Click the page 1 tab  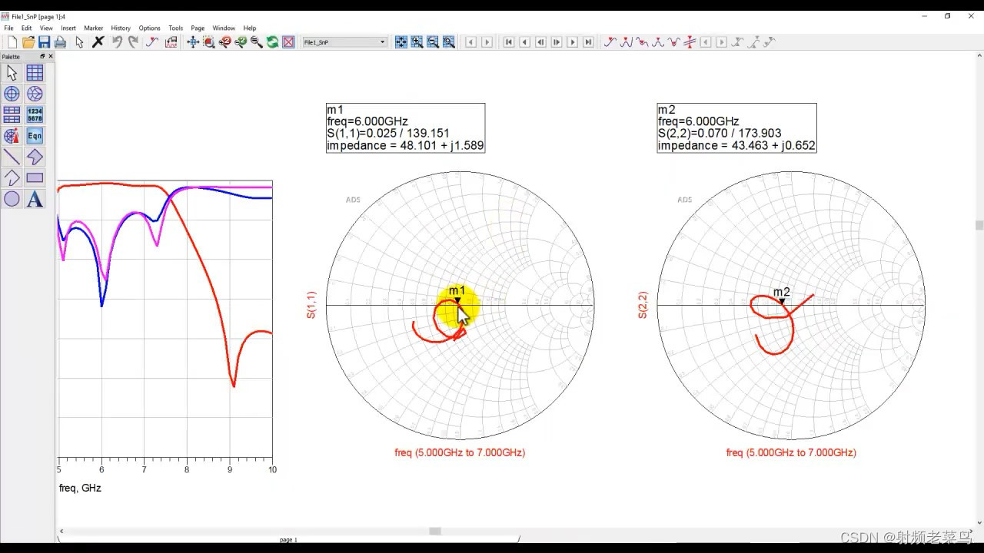coord(288,540)
